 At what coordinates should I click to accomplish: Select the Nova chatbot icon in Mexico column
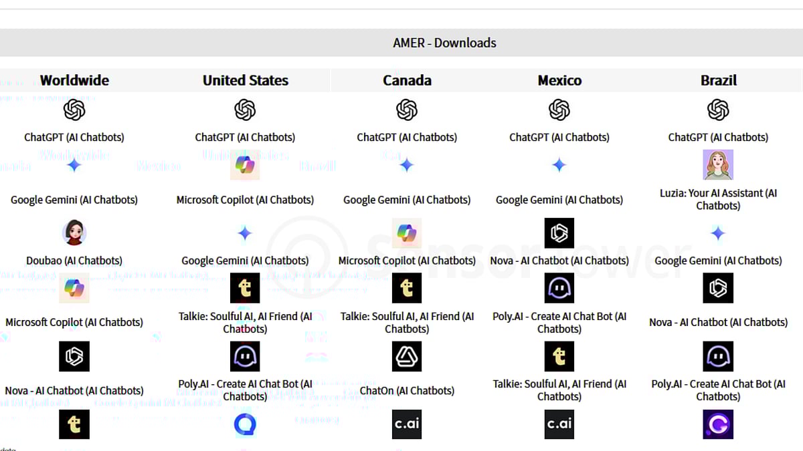pos(559,233)
